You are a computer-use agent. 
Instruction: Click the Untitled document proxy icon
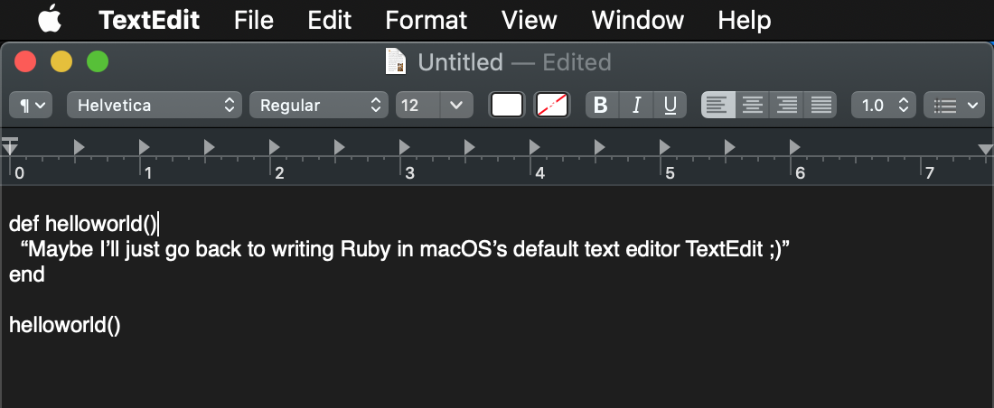click(x=396, y=61)
